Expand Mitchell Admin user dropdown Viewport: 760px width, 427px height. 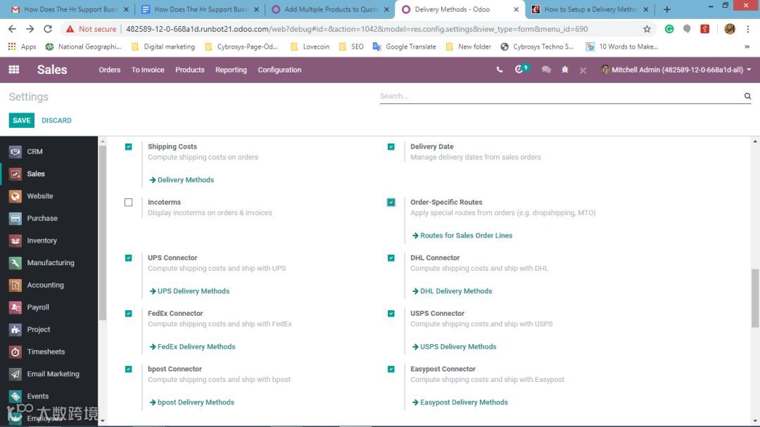tap(676, 70)
